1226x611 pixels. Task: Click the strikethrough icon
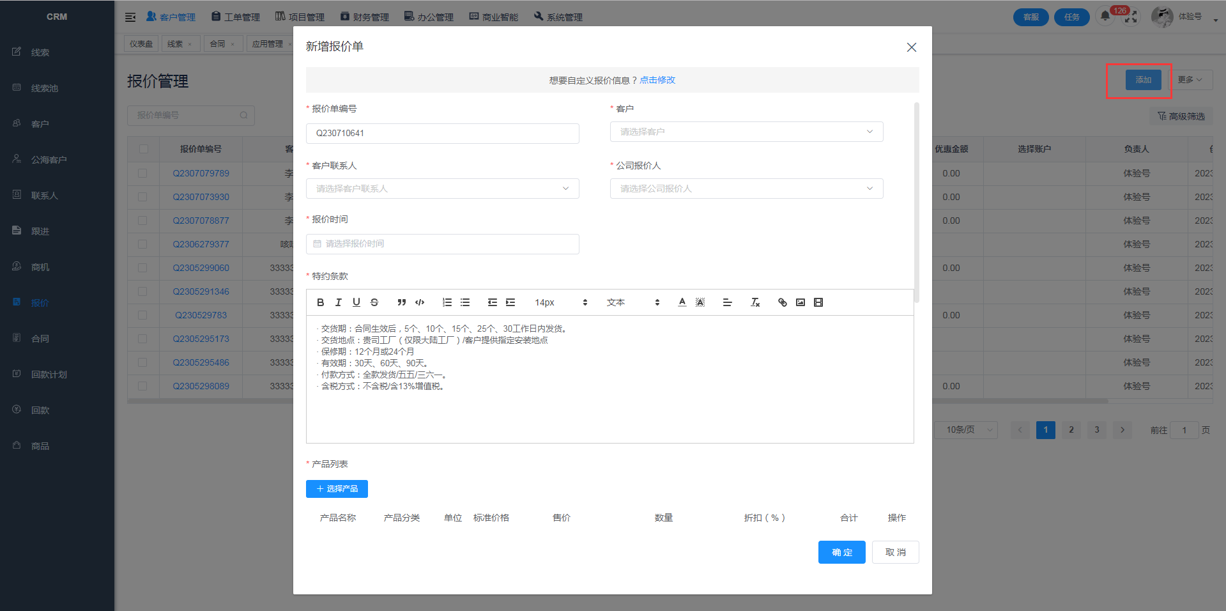click(374, 302)
